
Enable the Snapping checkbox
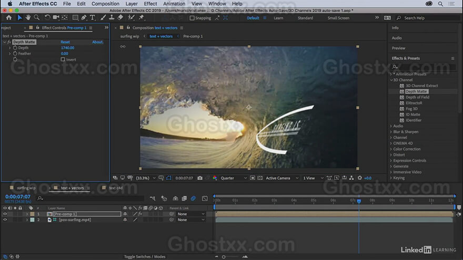[x=192, y=18]
